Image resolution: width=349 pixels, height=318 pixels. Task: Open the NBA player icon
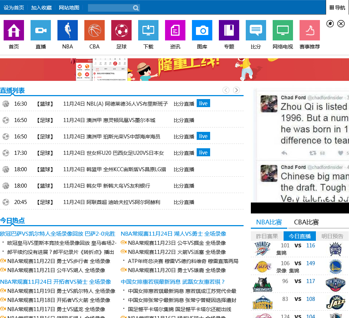click(x=68, y=30)
